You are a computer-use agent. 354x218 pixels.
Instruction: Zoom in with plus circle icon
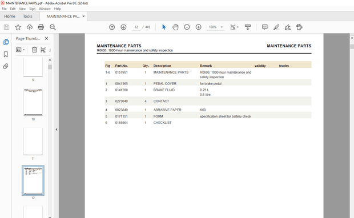[199, 27]
